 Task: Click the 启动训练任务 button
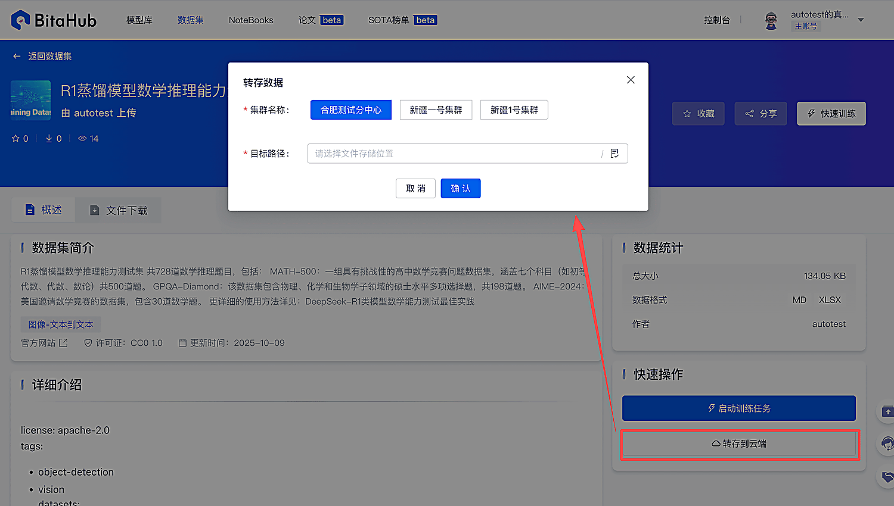(x=739, y=408)
